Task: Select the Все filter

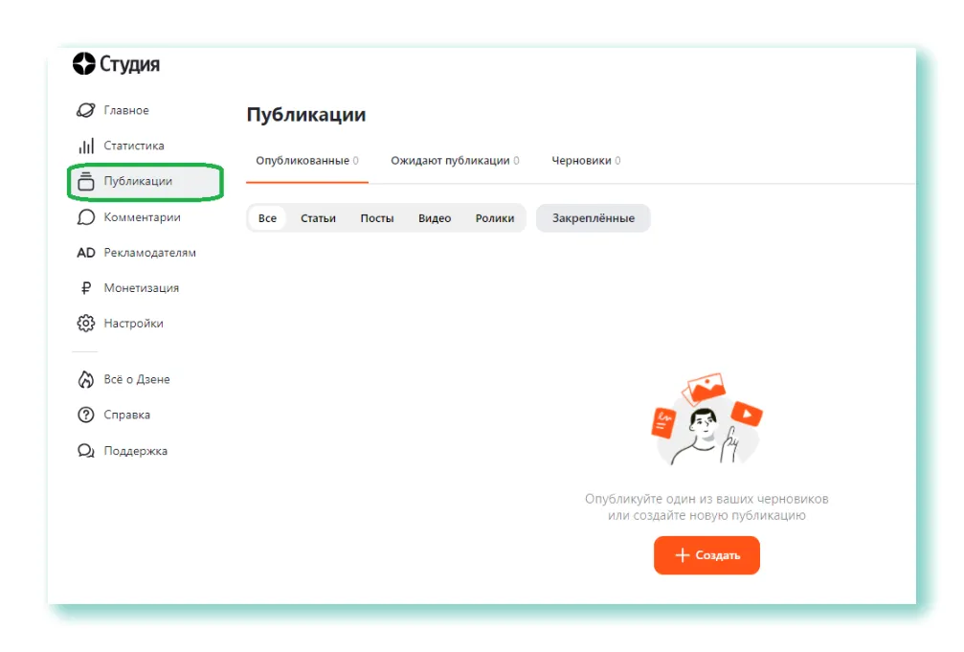Action: pos(267,218)
